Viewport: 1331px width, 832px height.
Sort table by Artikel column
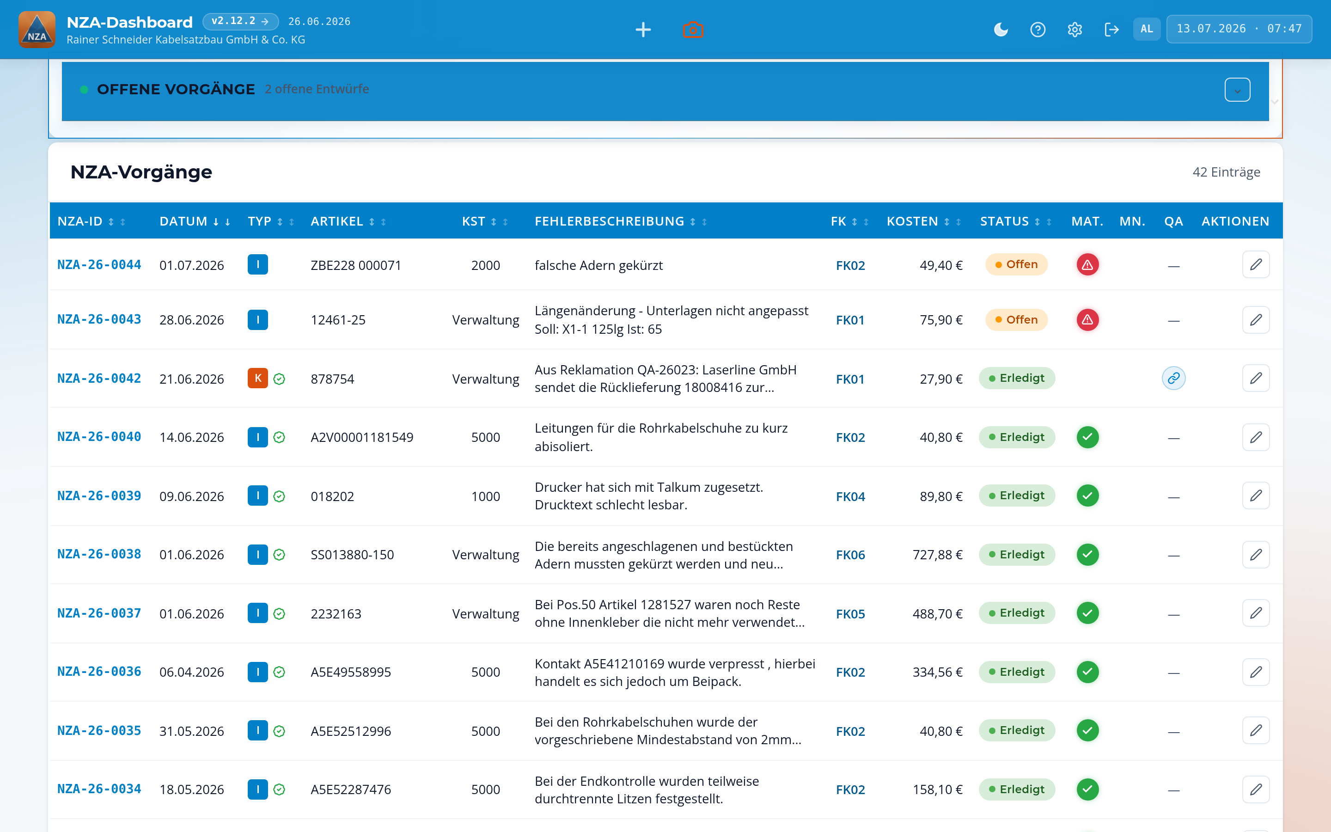[349, 221]
